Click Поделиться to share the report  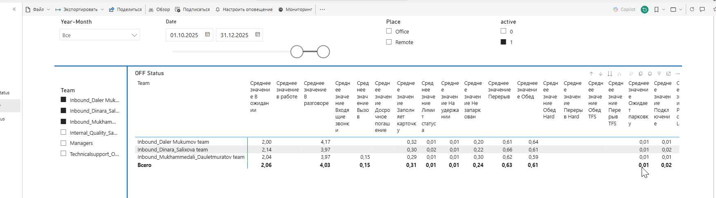[125, 9]
